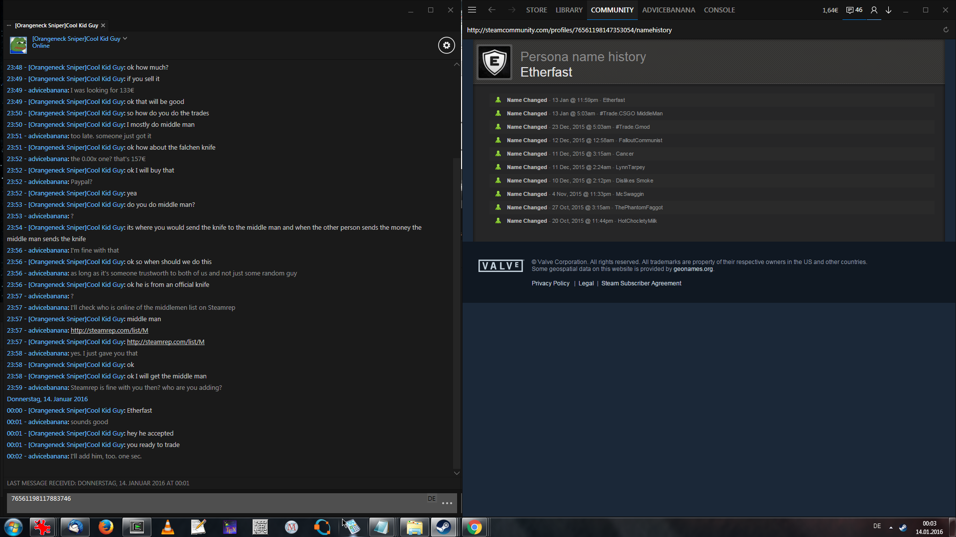Expand the dropdown beside Cool Kid Guy's name
Image resolution: width=956 pixels, height=537 pixels.
click(x=125, y=38)
